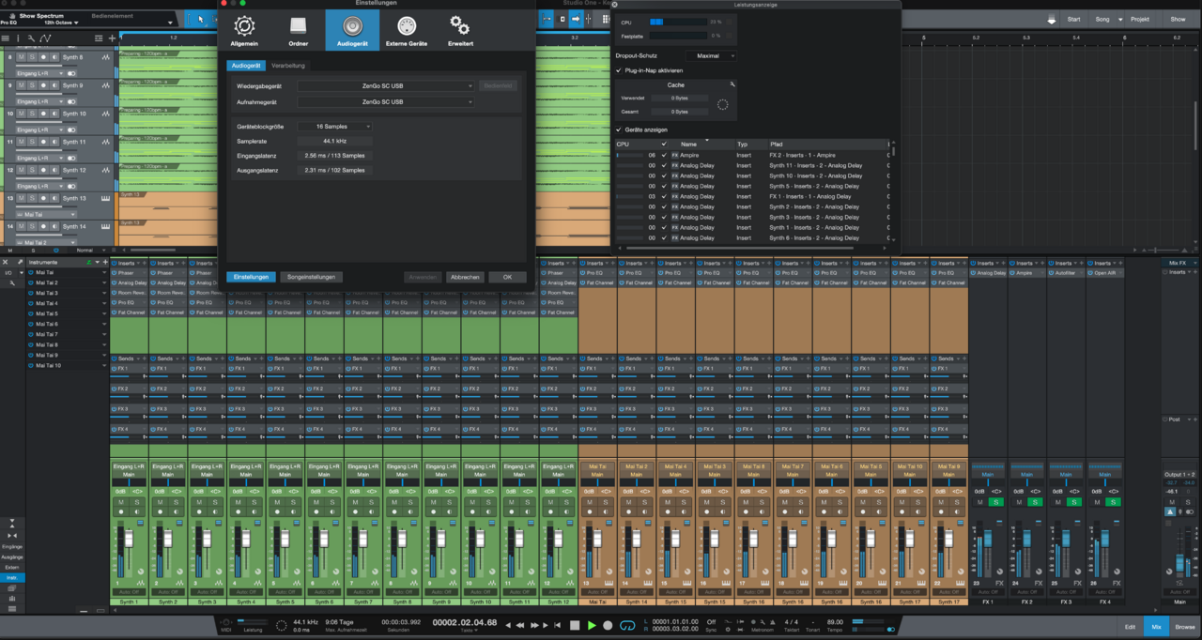Click the Cache wrench settings icon
1202x640 pixels.
pos(732,84)
